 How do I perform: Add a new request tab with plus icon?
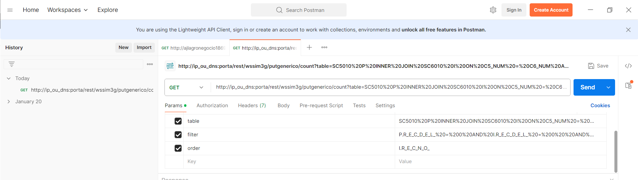(x=309, y=47)
